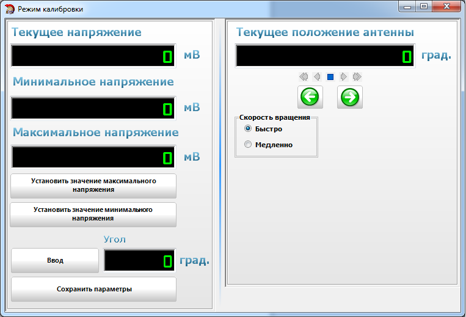466x317 pixels.
Task: Rotate antenna left with green arrow button
Action: (x=310, y=97)
